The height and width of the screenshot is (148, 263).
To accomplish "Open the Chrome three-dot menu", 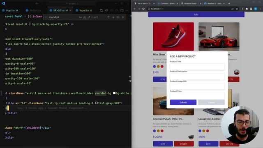I will (260, 9).
